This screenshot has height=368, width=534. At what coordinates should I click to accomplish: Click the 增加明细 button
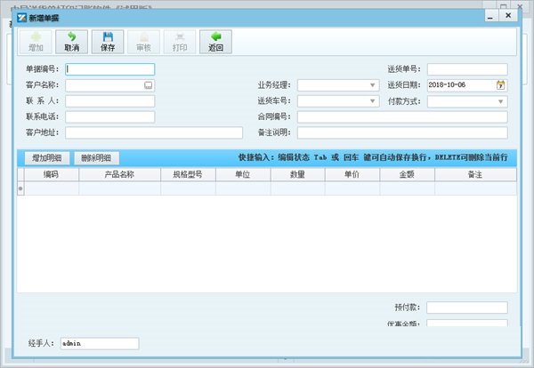point(47,158)
